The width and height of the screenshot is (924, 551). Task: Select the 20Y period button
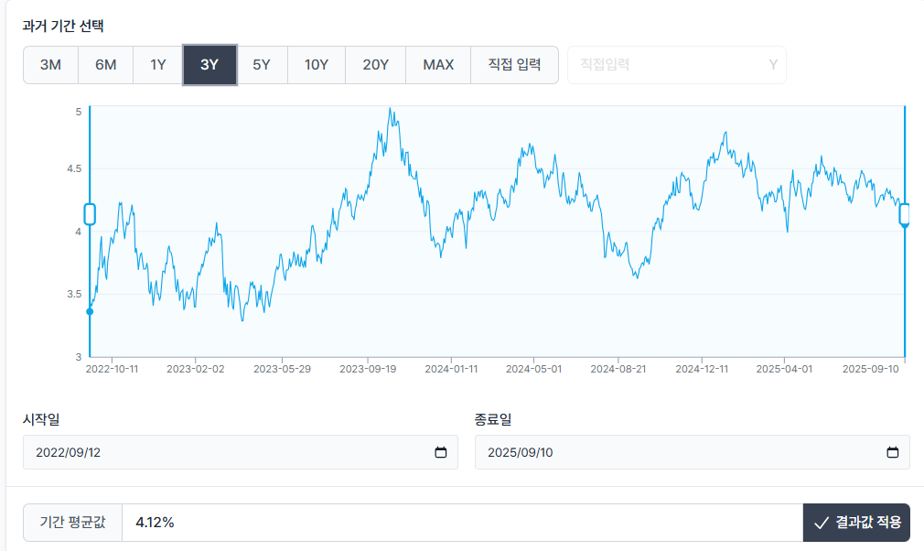pyautogui.click(x=375, y=65)
